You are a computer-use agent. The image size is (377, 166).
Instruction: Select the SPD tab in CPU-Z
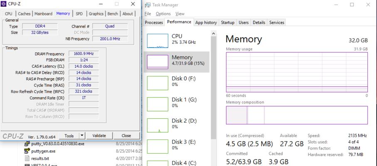(79, 14)
